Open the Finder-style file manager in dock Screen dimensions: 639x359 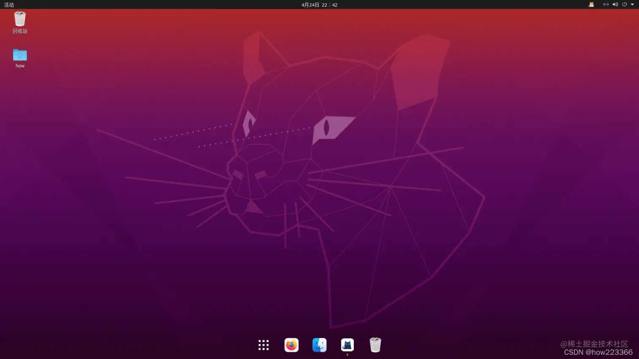[319, 345]
